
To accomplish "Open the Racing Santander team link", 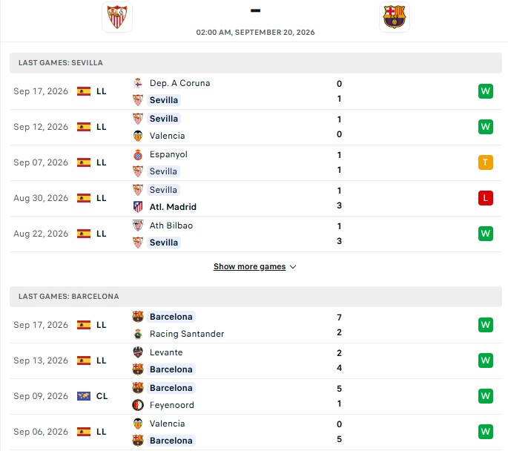I will (187, 334).
